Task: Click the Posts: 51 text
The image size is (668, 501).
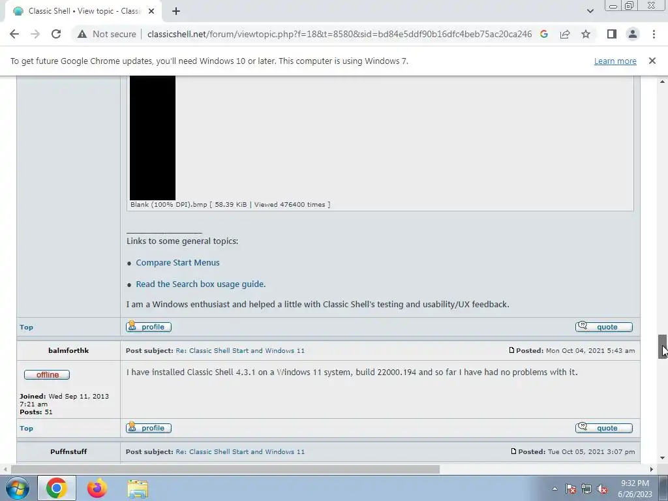Action: point(36,412)
